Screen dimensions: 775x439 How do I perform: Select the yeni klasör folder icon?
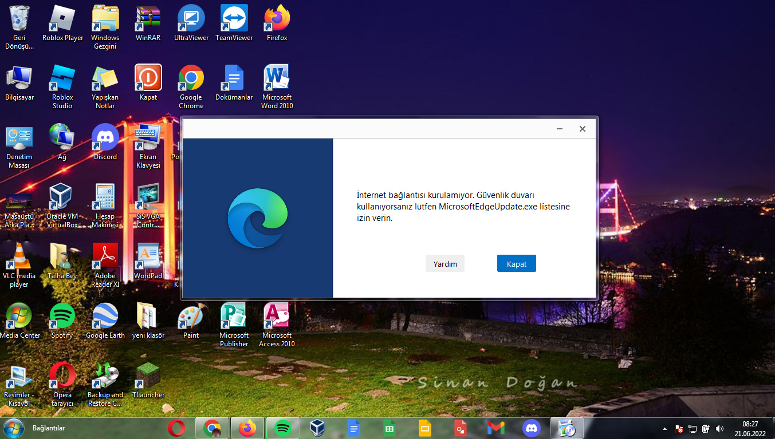pyautogui.click(x=148, y=321)
